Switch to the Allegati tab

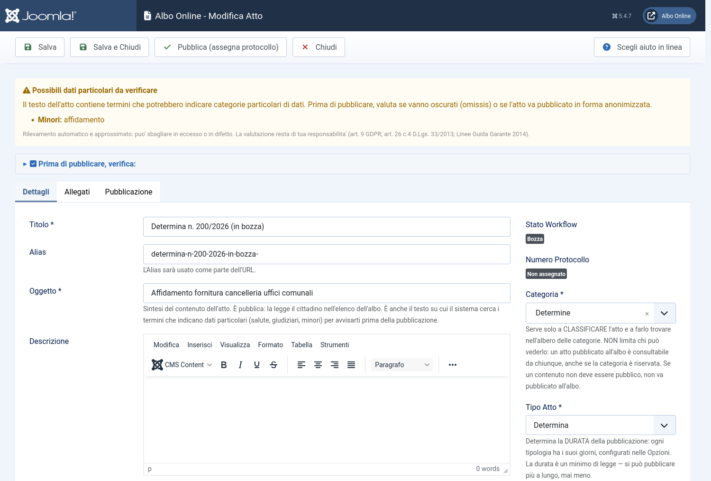pyautogui.click(x=77, y=192)
